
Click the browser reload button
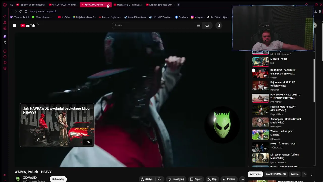(20, 11)
